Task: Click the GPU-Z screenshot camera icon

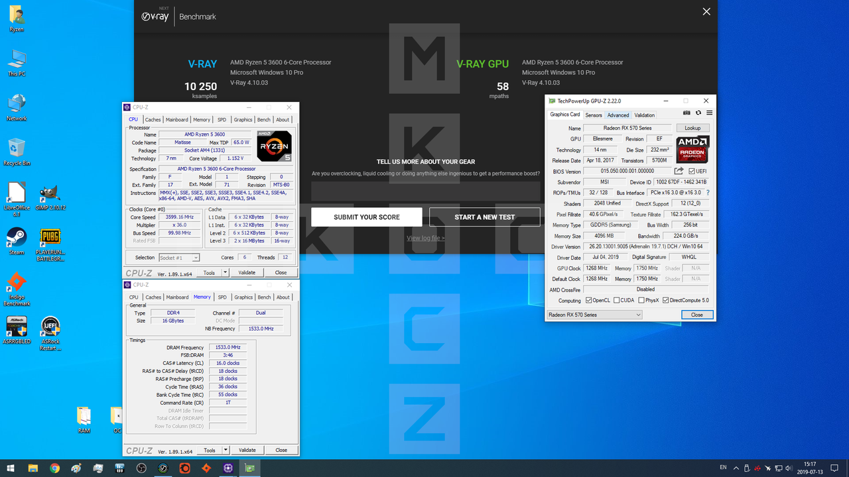Action: (687, 113)
